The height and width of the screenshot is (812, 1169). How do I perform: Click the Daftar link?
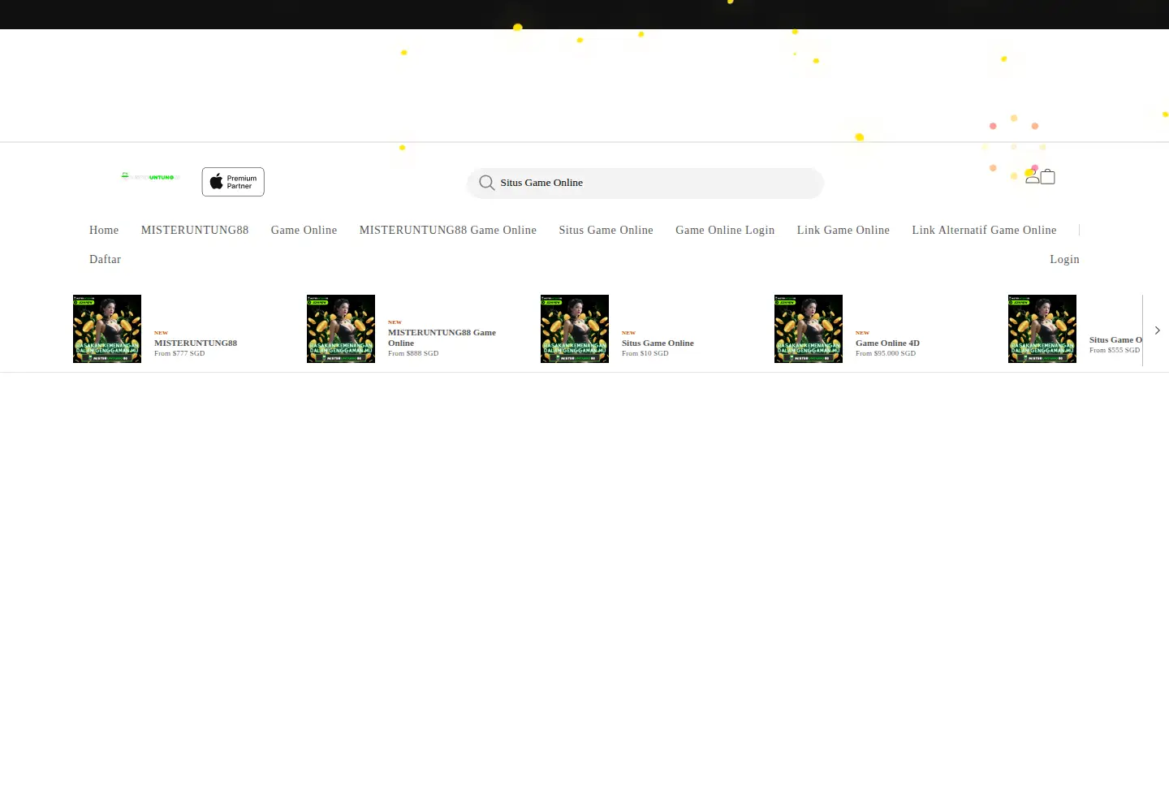[105, 259]
